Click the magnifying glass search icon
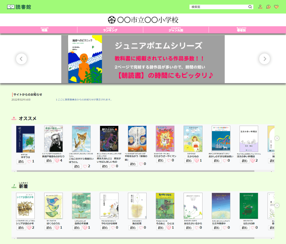The image size is (286, 244). (250, 7)
